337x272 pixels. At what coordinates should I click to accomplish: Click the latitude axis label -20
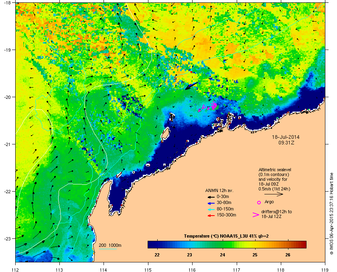click(7, 97)
